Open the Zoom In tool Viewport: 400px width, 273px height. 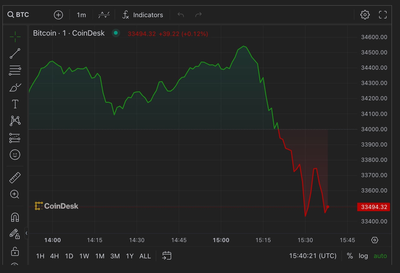15,194
